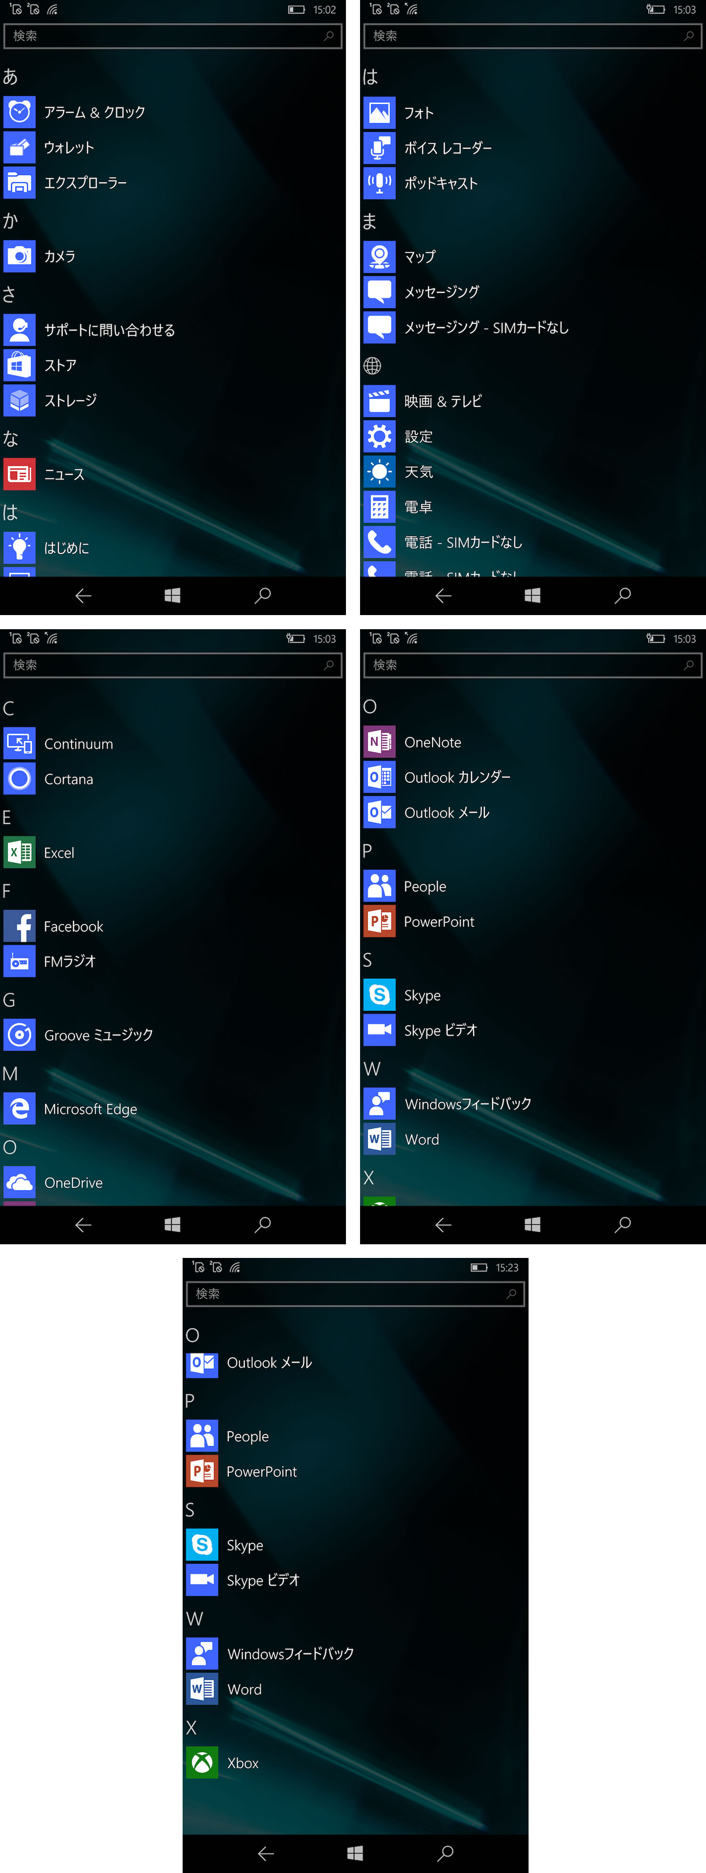Open the Microsoft Edge icon
Screen dimensions: 706x1873
click(20, 1108)
